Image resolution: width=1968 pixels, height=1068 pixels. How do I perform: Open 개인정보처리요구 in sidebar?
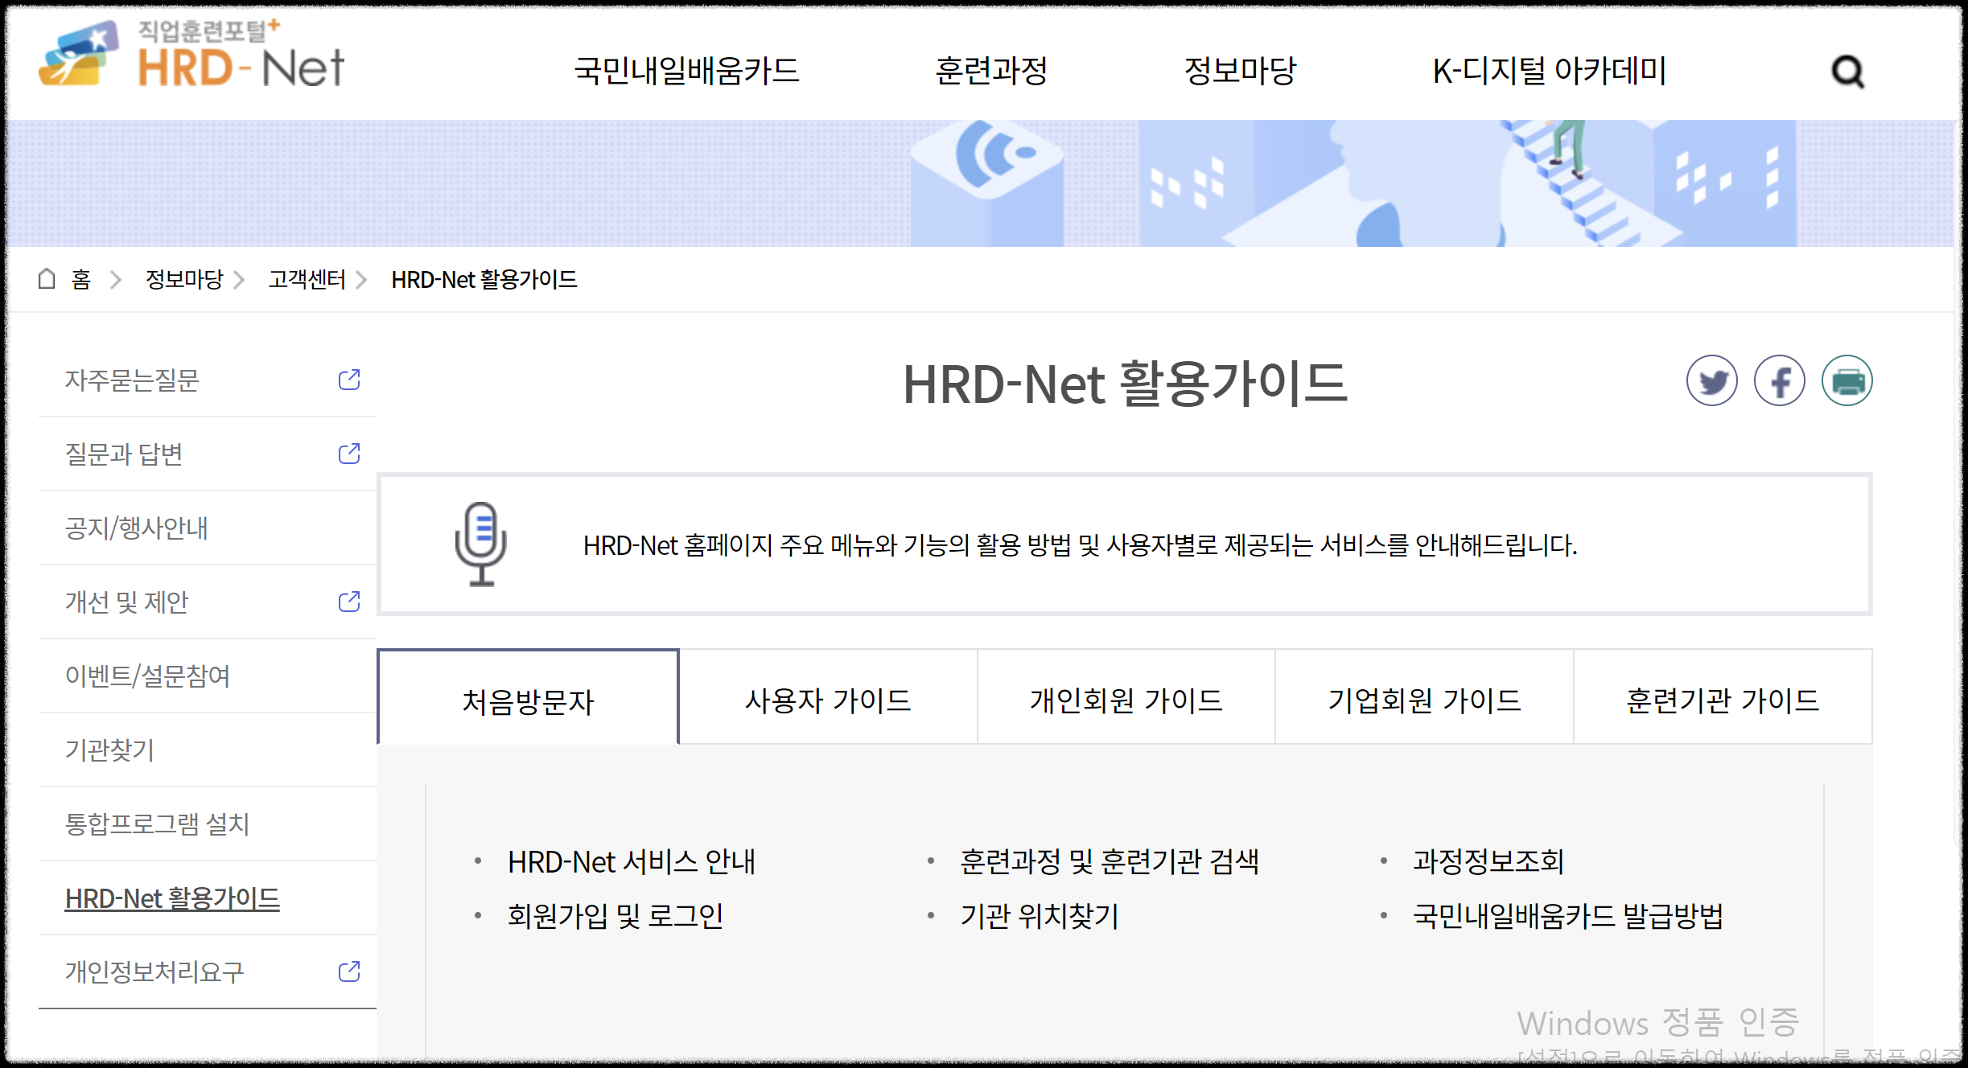154,971
